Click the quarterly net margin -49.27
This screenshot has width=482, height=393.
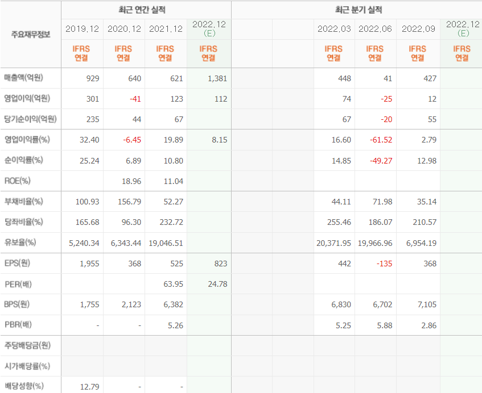coord(381,161)
